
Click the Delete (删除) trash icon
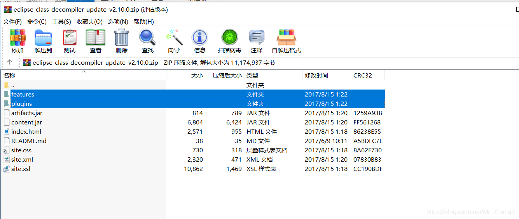[x=121, y=38]
